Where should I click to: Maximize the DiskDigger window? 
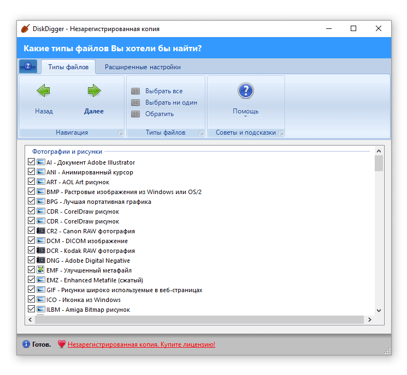tap(353, 28)
